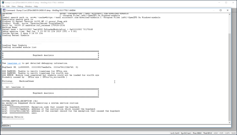Image resolution: width=237 pixels, height=135 pixels.
Task: Click the '1: kd> !analyze -v' command line
Action: click(13, 87)
